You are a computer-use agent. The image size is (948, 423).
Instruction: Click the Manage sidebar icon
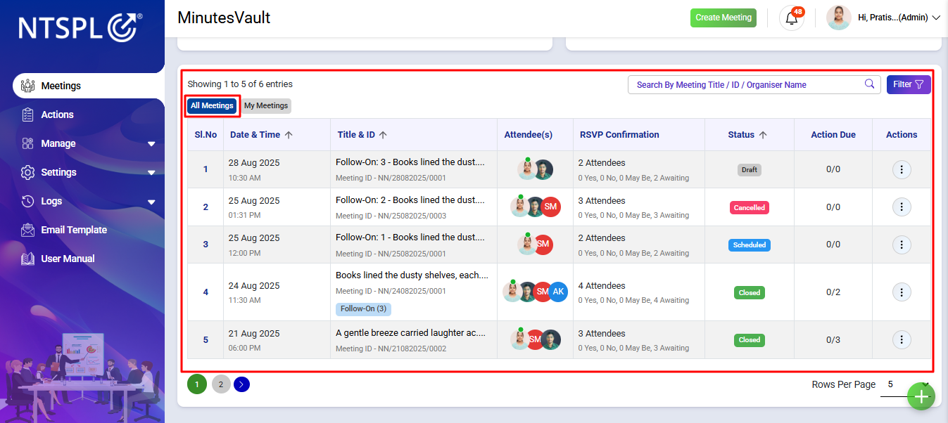point(28,143)
